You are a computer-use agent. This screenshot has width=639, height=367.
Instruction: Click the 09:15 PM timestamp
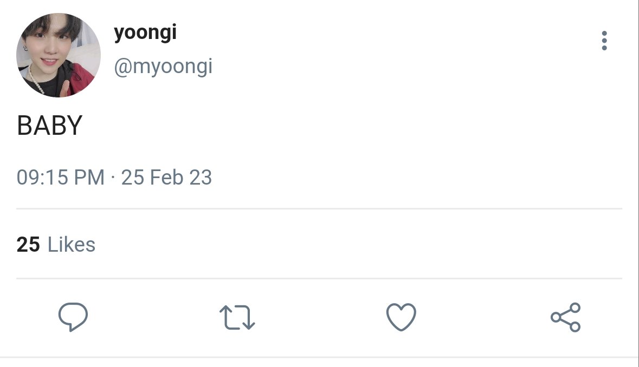click(60, 178)
